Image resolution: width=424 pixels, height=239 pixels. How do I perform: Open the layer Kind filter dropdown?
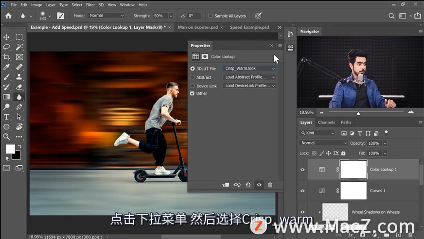coord(317,133)
